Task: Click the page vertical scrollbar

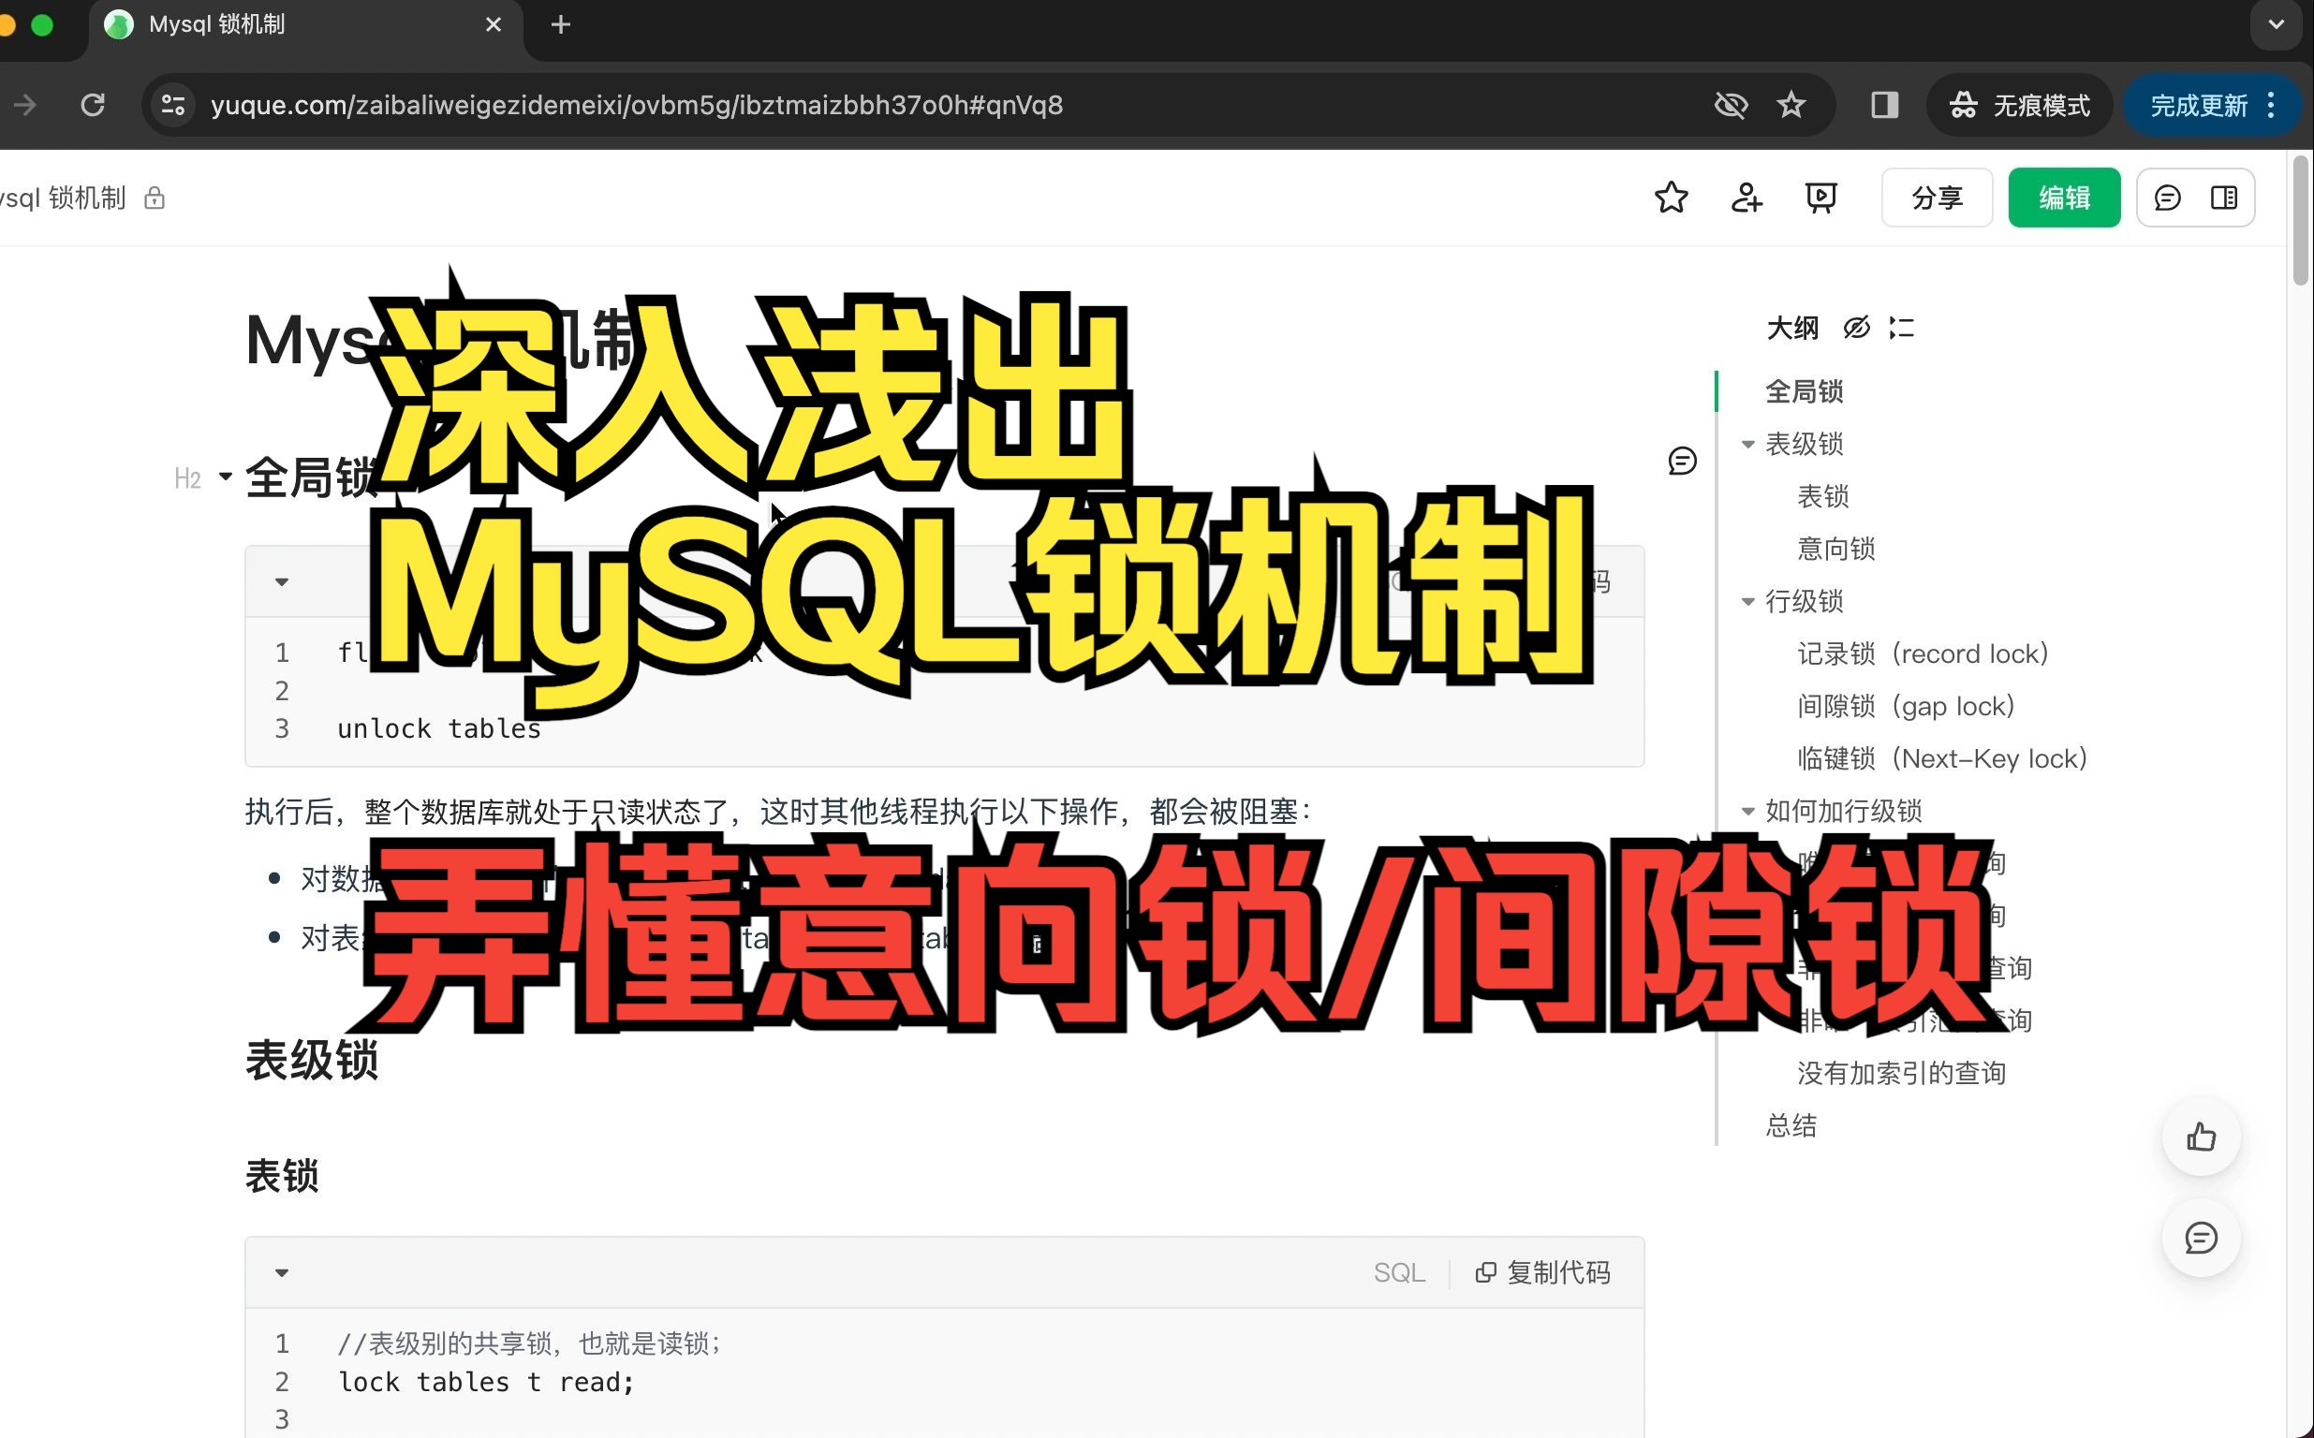Action: click(x=2302, y=219)
